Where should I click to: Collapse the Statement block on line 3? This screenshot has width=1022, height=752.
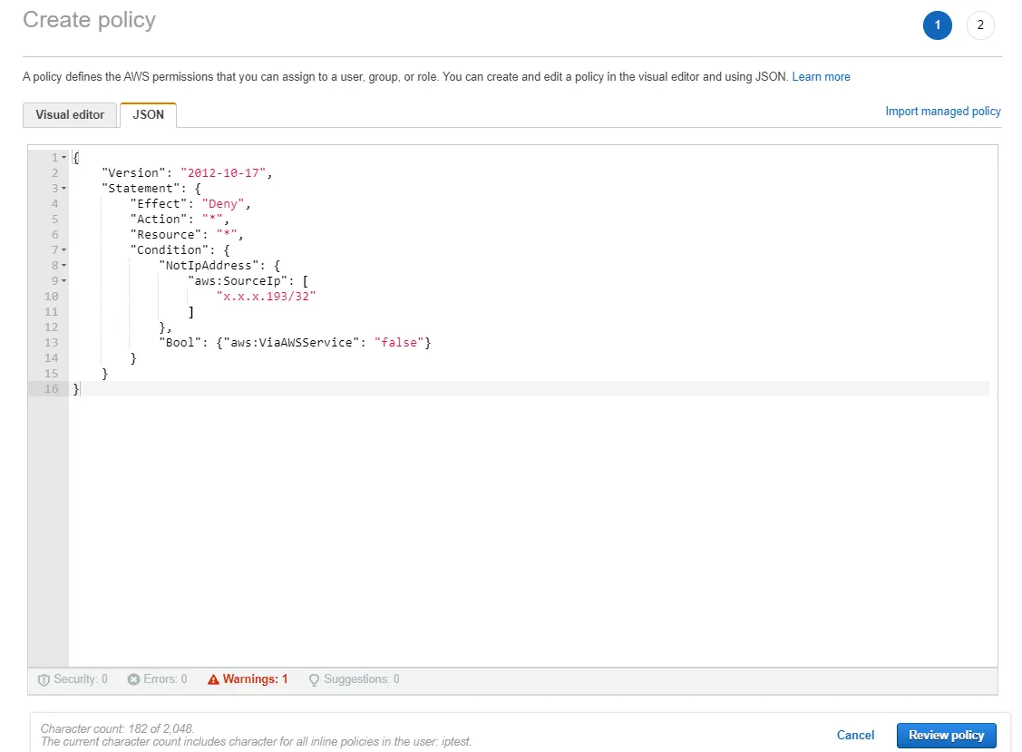[x=64, y=189]
